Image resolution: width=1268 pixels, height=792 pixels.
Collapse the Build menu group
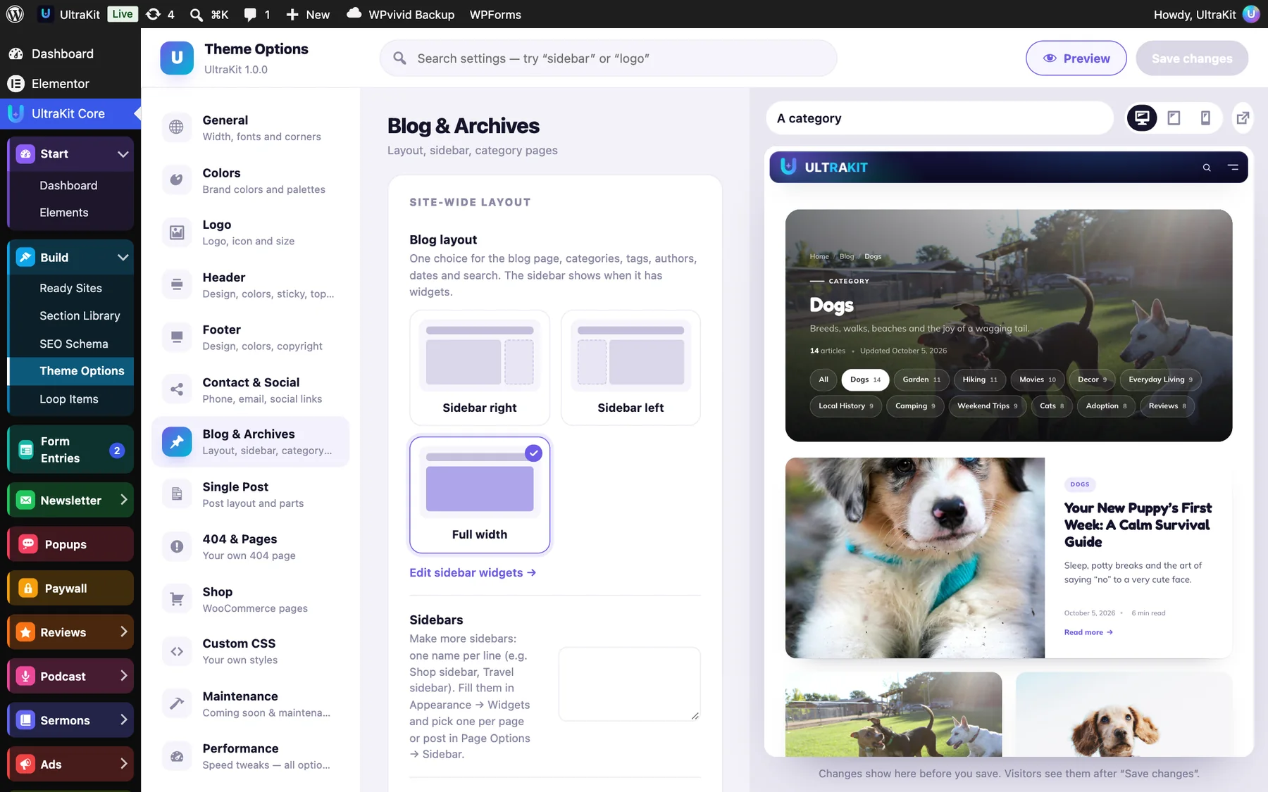pos(123,258)
